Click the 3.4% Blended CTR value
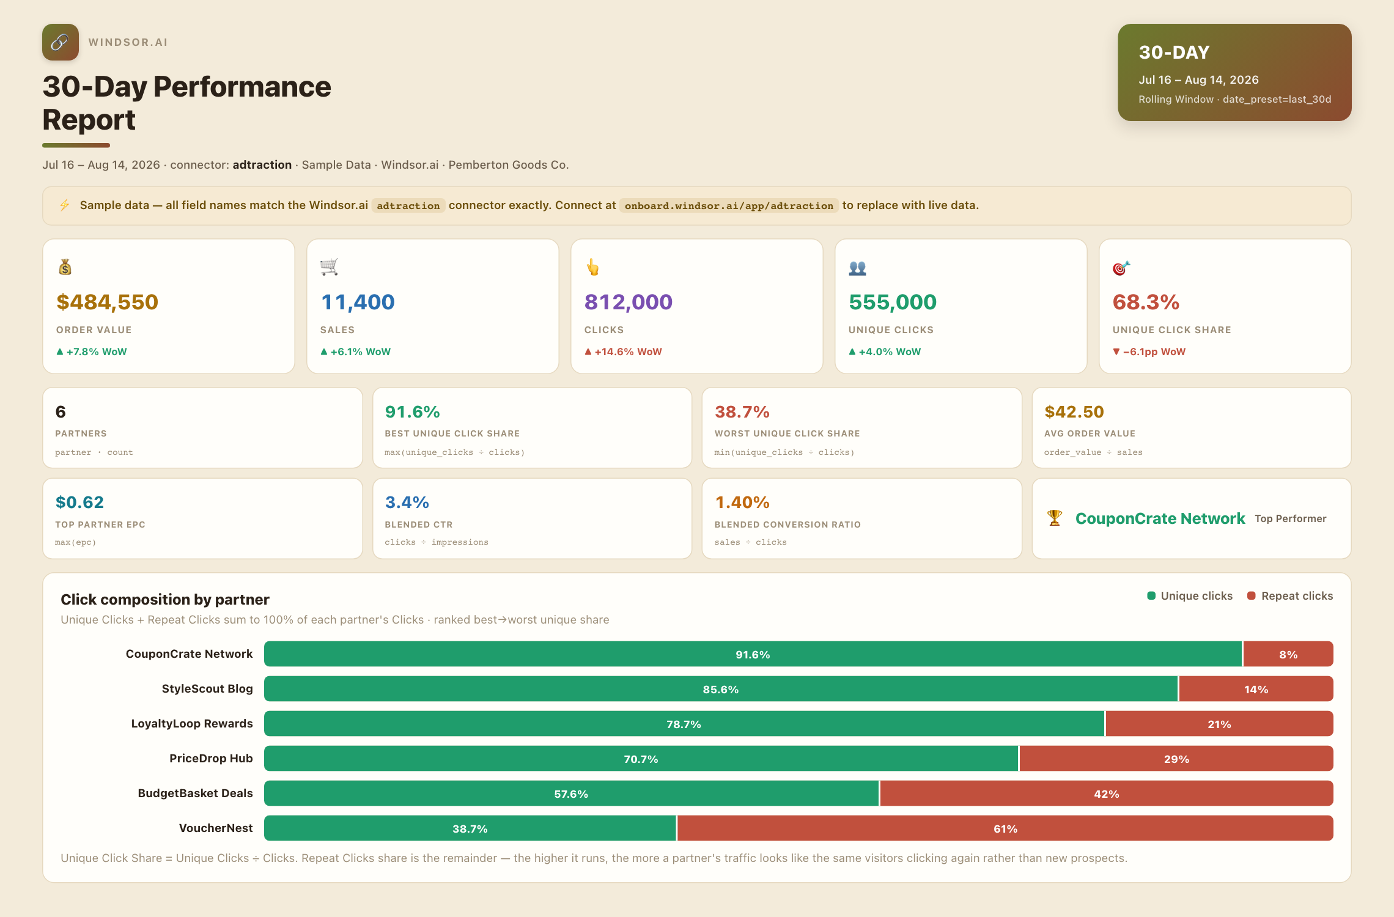This screenshot has height=917, width=1394. [x=407, y=503]
